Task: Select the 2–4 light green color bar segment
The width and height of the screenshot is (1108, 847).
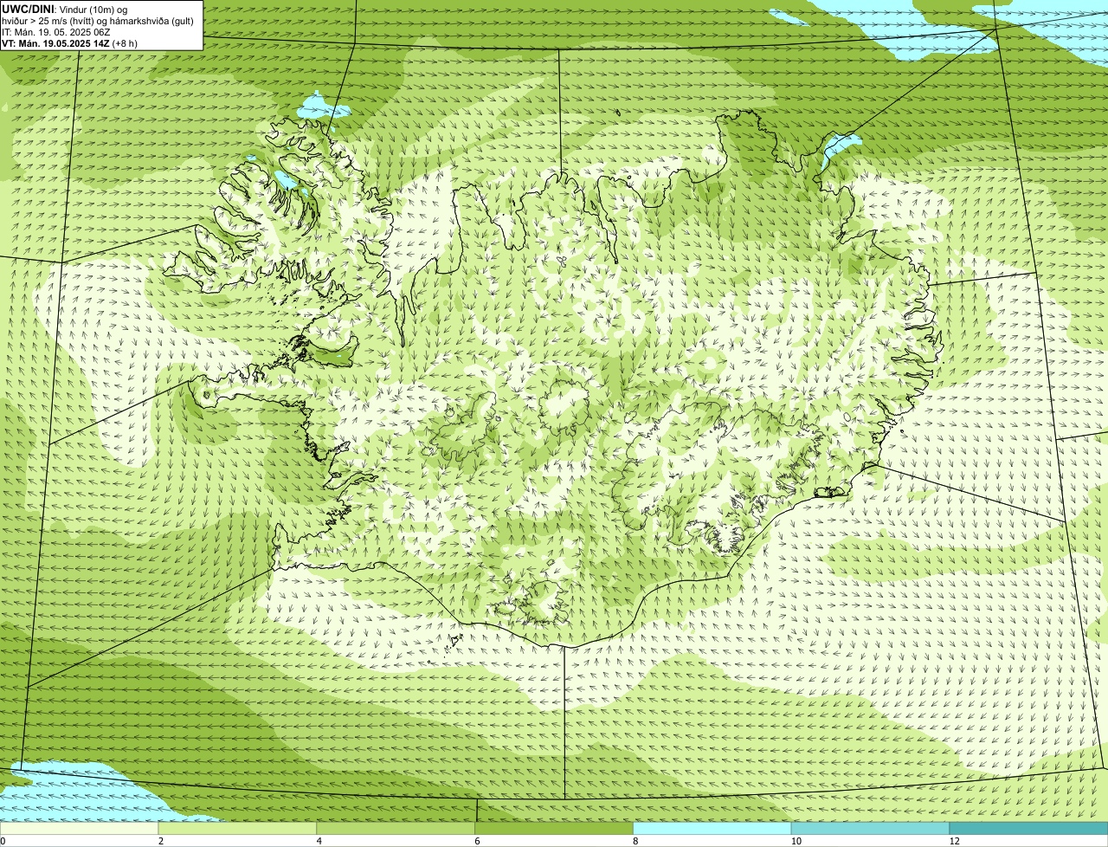Action: [x=237, y=829]
